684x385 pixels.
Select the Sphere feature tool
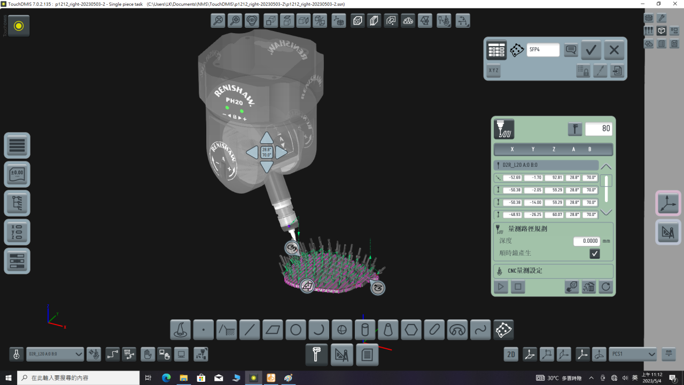[x=342, y=330]
